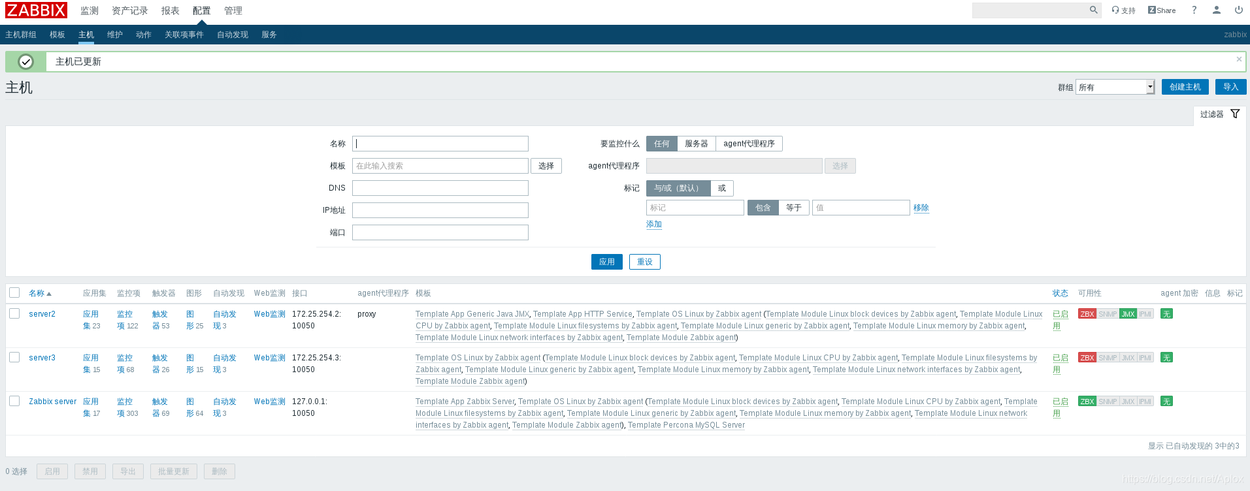The height and width of the screenshot is (491, 1250).
Task: Switch to 主机群组 submenu
Action: click(x=21, y=35)
